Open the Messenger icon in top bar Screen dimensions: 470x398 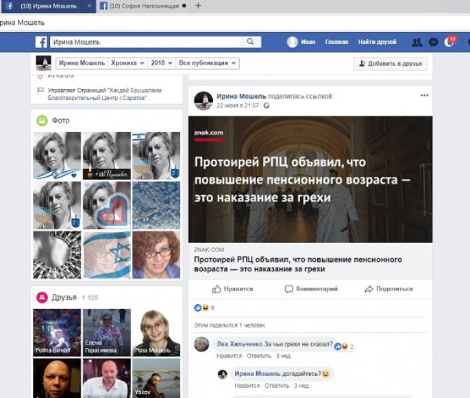point(434,42)
